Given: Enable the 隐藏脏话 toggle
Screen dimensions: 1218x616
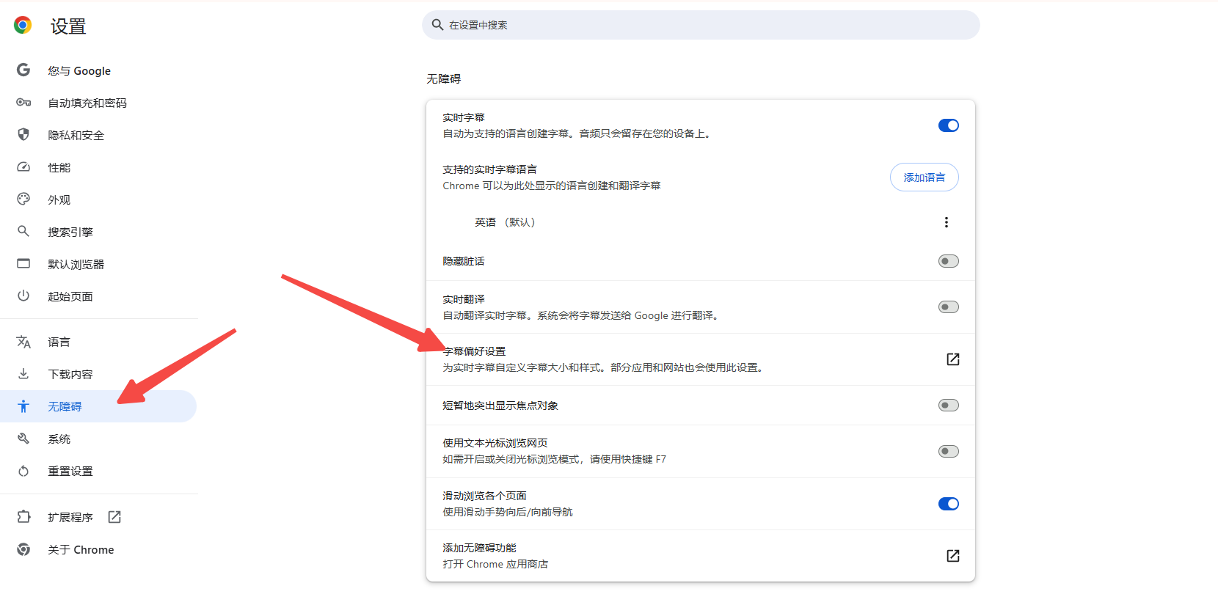Looking at the screenshot, I should [x=949, y=261].
